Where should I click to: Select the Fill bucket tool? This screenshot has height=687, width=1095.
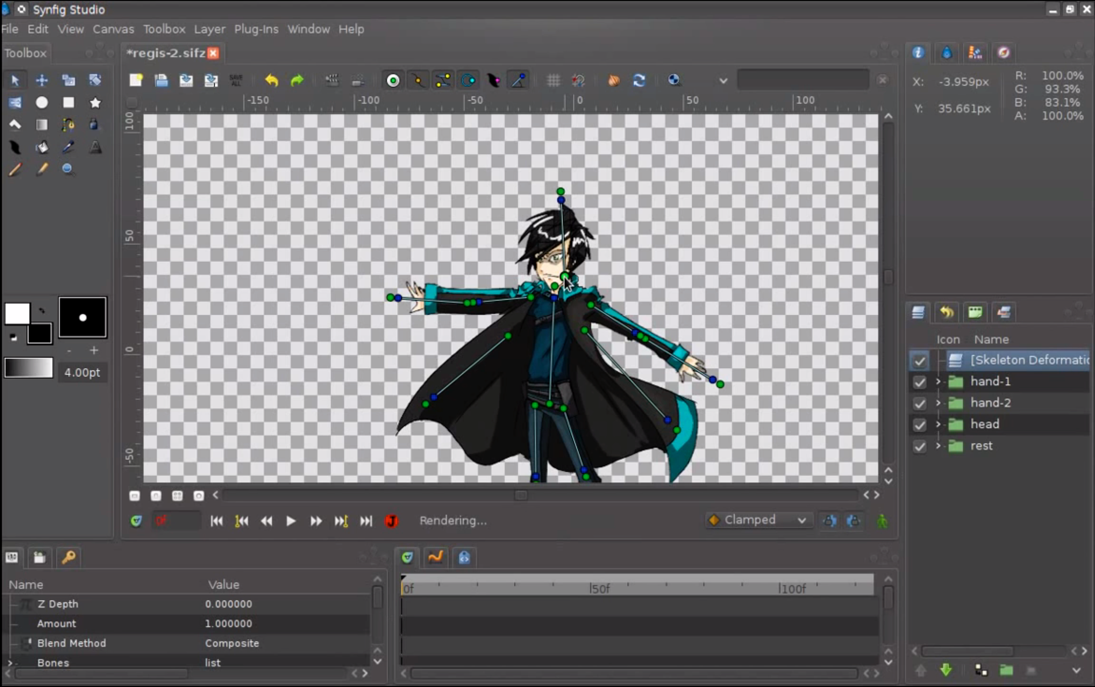(42, 147)
